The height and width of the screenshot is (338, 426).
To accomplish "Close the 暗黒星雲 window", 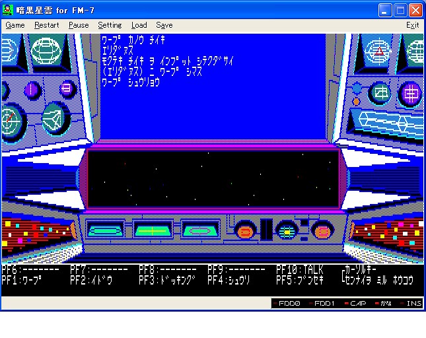I will (x=415, y=11).
